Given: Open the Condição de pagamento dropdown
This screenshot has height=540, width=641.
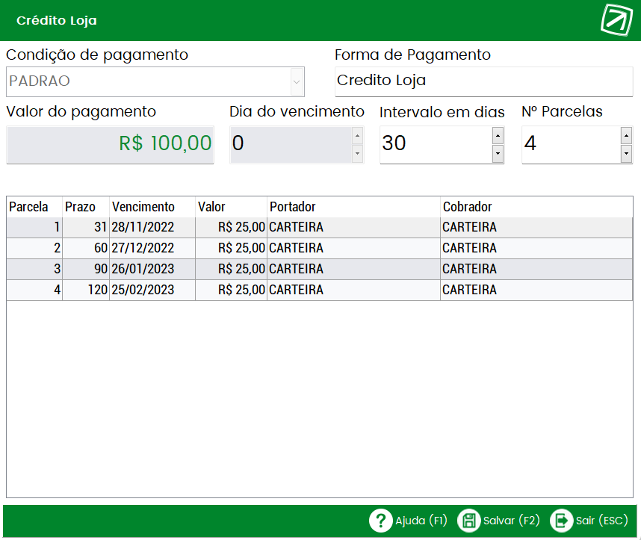Looking at the screenshot, I should pos(297,81).
